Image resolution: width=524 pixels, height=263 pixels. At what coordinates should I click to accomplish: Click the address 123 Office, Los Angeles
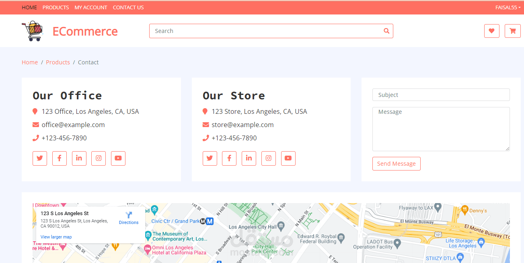[x=90, y=111]
